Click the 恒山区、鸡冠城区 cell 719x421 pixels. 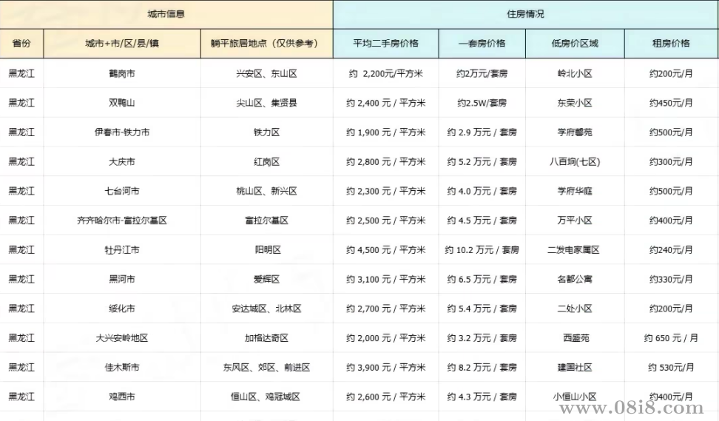pyautogui.click(x=267, y=397)
